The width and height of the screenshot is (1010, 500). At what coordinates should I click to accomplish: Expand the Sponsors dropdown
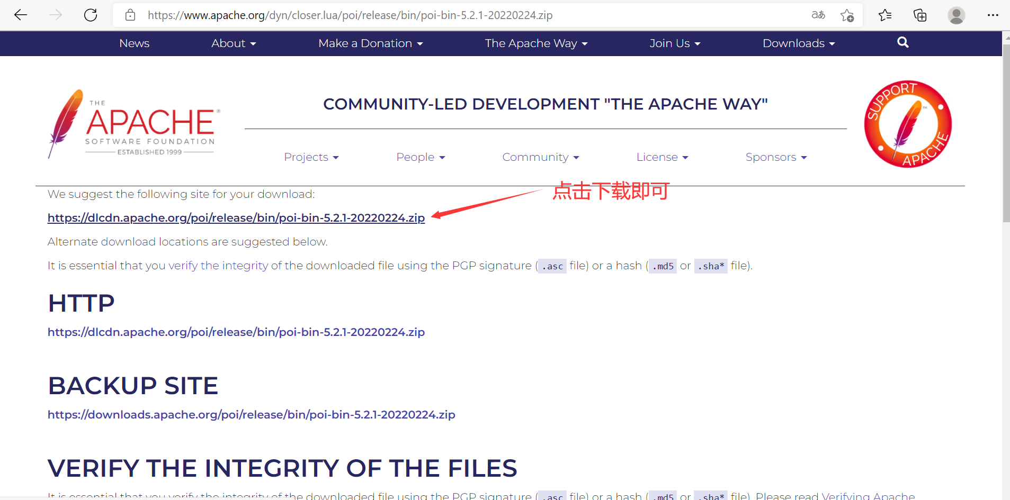click(x=776, y=157)
